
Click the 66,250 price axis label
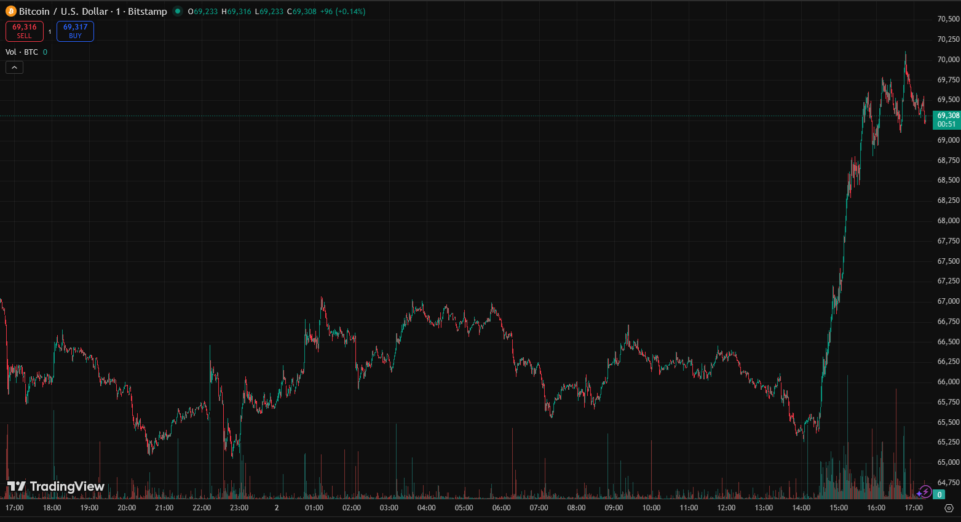(x=948, y=362)
